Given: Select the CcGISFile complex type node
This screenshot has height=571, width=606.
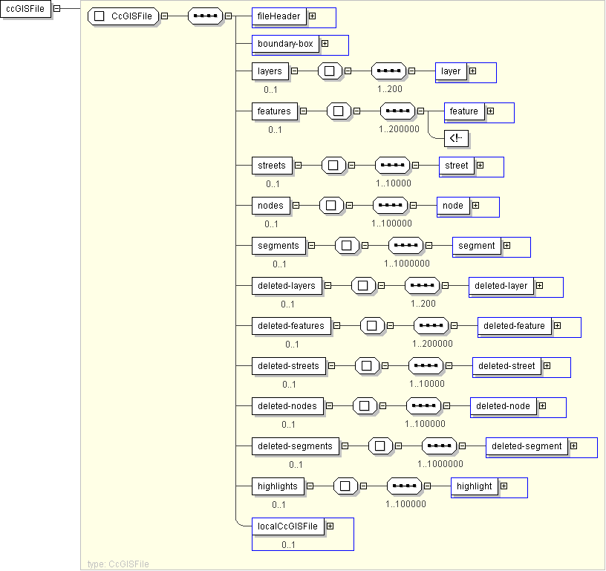Looking at the screenshot, I should pyautogui.click(x=123, y=16).
